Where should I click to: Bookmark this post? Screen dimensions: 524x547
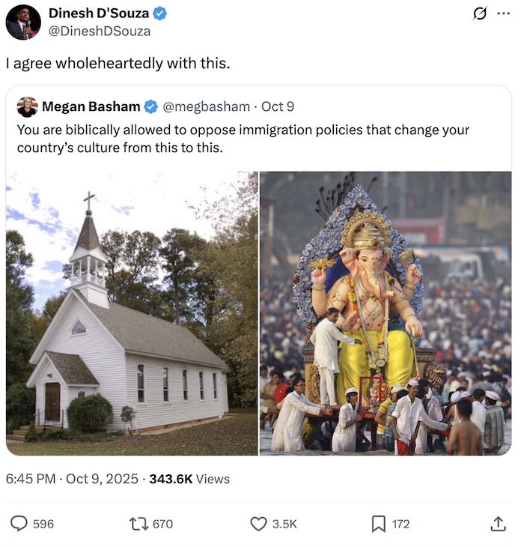tap(379, 524)
